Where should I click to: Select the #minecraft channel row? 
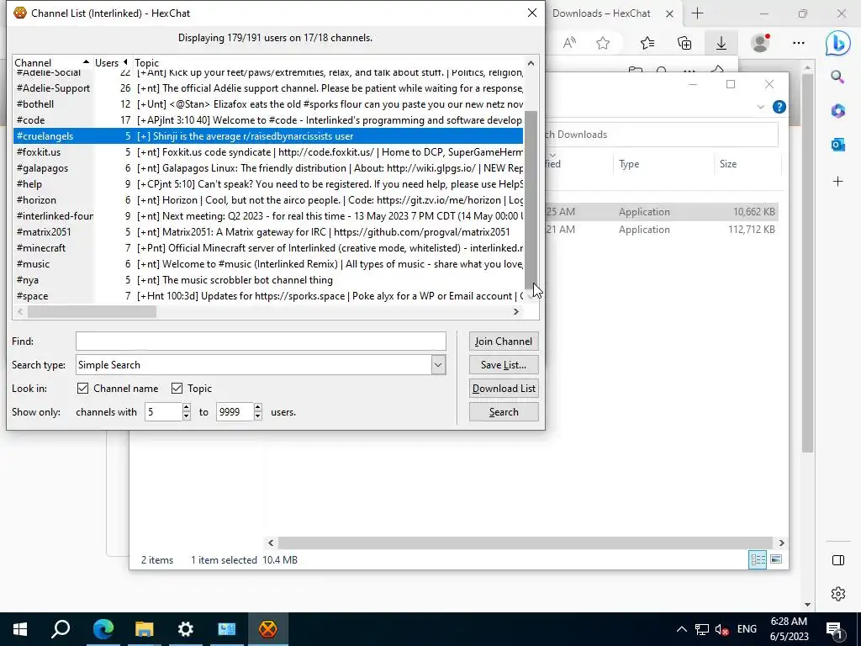click(268, 248)
